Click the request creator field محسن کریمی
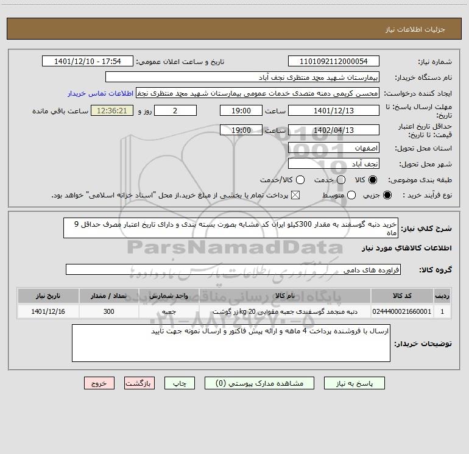This screenshot has width=469, height=454. (258, 93)
